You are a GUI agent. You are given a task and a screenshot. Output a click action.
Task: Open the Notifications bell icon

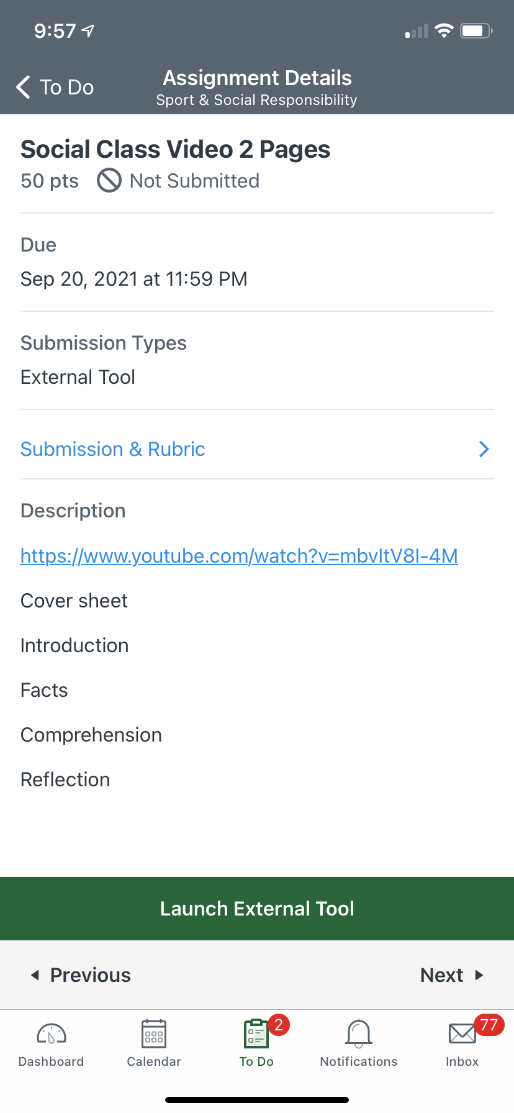point(359,1034)
